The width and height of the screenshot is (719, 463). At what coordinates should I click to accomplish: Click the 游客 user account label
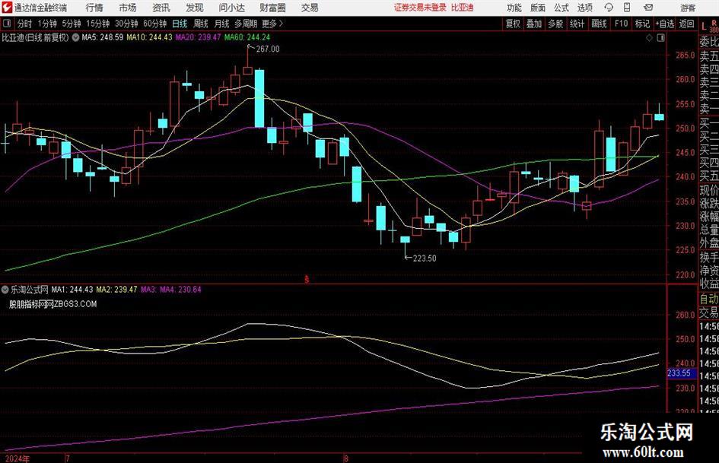(687, 8)
